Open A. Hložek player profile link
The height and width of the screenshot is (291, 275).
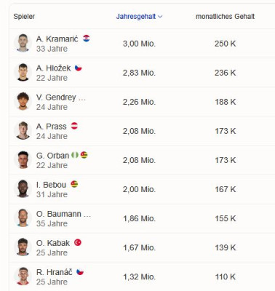tap(53, 68)
